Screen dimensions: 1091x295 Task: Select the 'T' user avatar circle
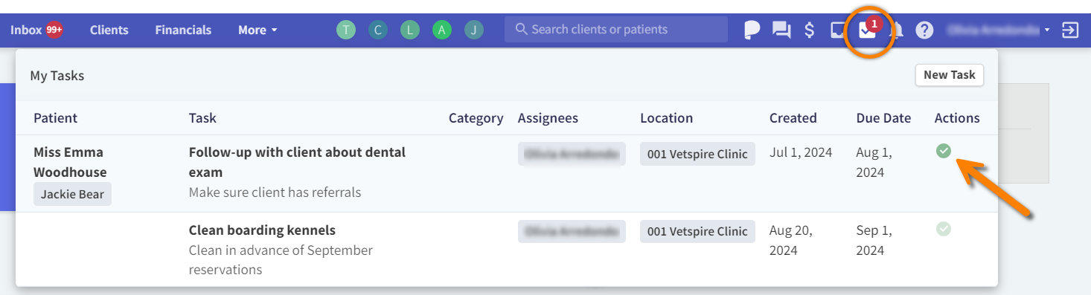[x=346, y=30]
